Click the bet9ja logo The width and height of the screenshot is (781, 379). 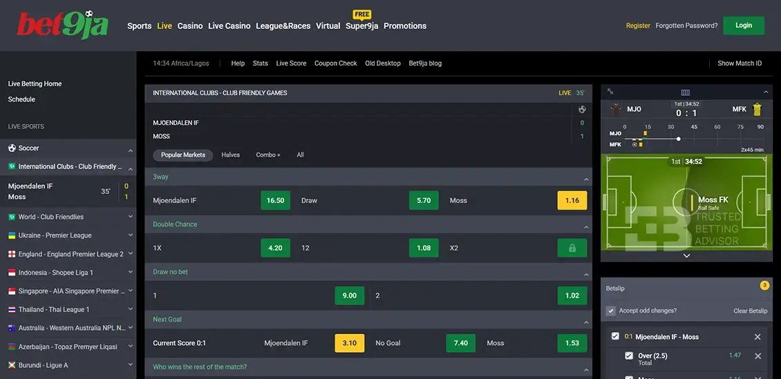tap(62, 24)
